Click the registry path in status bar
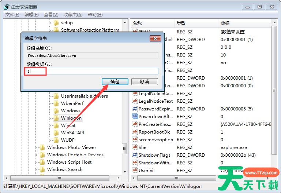This screenshot has width=281, height=193. point(102,186)
